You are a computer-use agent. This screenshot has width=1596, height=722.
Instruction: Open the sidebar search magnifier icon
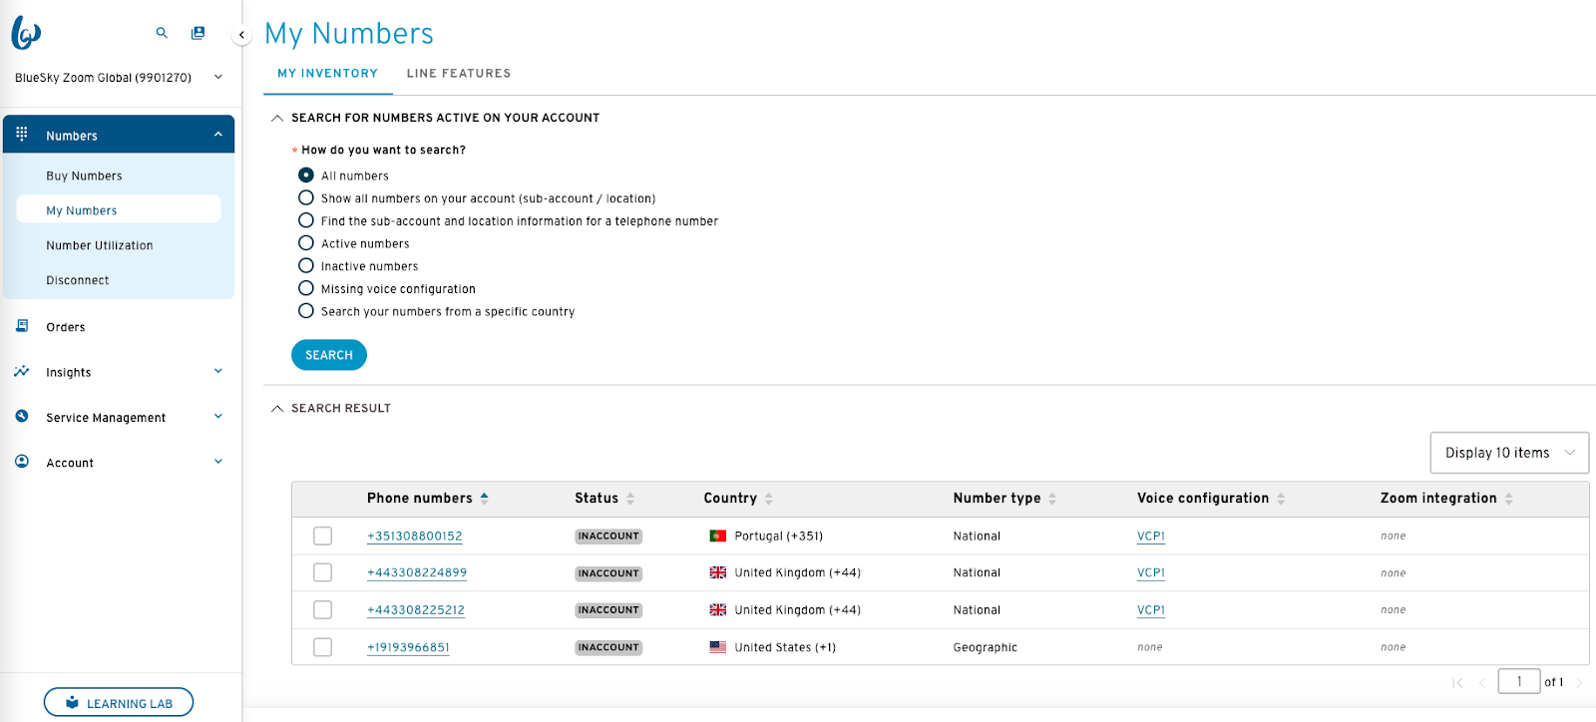pos(162,33)
